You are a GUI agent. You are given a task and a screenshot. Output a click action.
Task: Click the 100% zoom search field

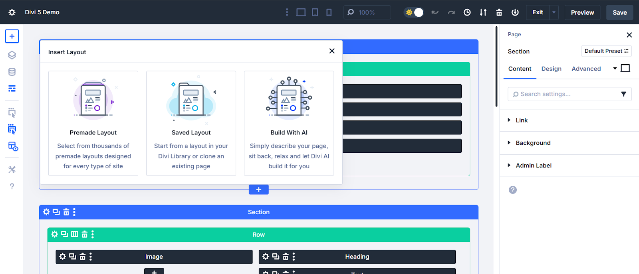click(x=367, y=12)
